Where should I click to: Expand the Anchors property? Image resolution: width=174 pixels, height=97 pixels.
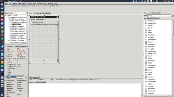(x=5, y=53)
